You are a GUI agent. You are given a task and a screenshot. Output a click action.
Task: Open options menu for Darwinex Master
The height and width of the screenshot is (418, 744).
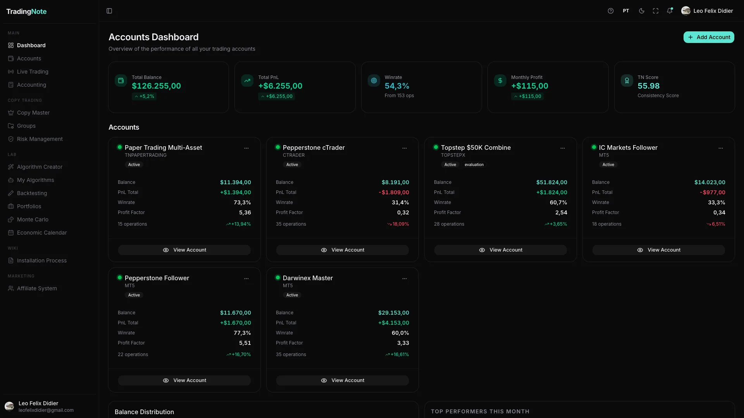pyautogui.click(x=405, y=279)
